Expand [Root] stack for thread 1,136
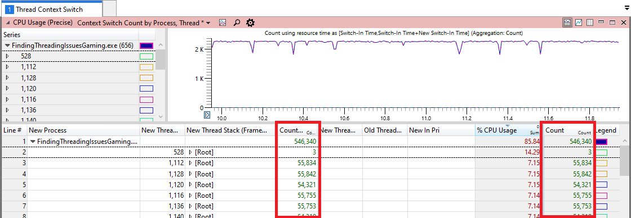Image resolution: width=631 pixels, height=218 pixels. [x=190, y=206]
